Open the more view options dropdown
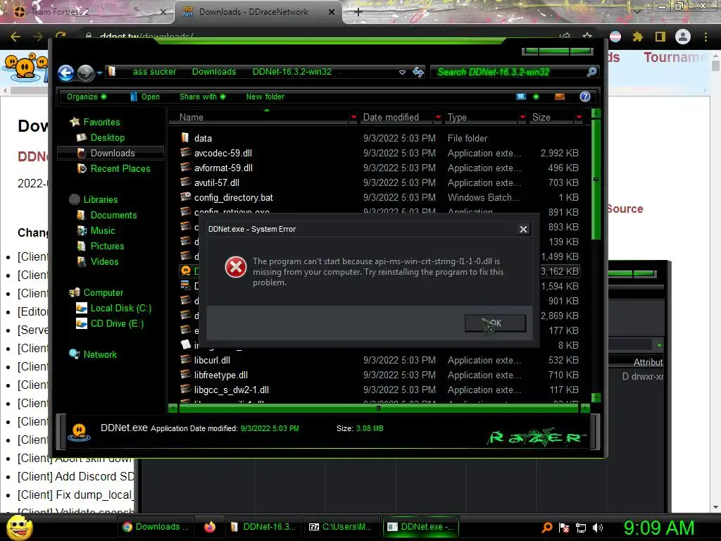The image size is (721, 541). coord(536,97)
